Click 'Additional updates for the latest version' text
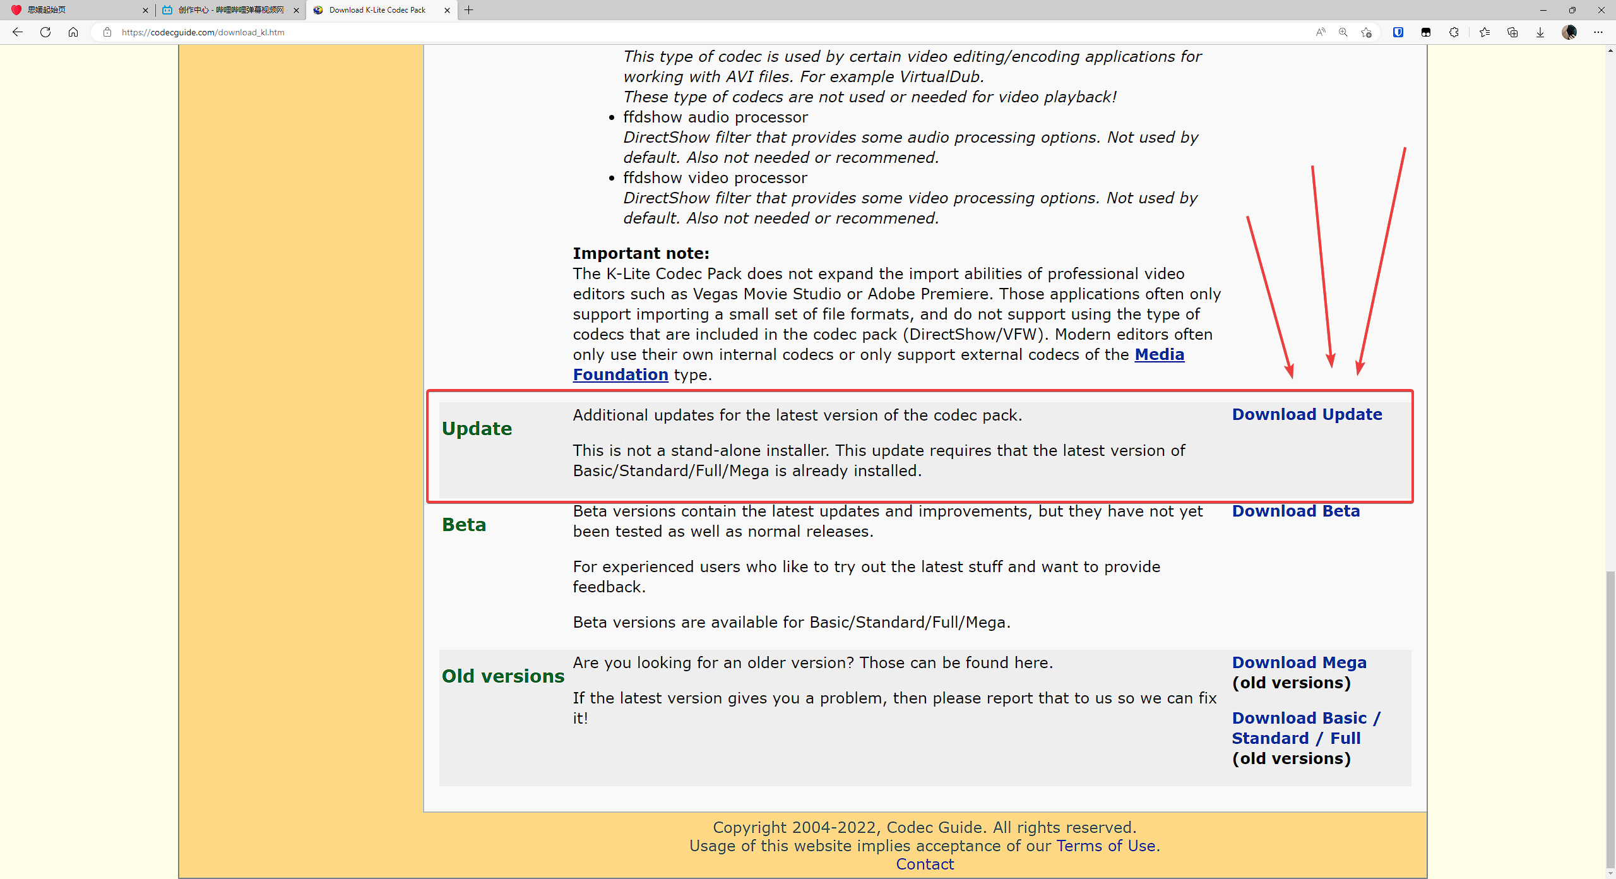 tap(797, 415)
